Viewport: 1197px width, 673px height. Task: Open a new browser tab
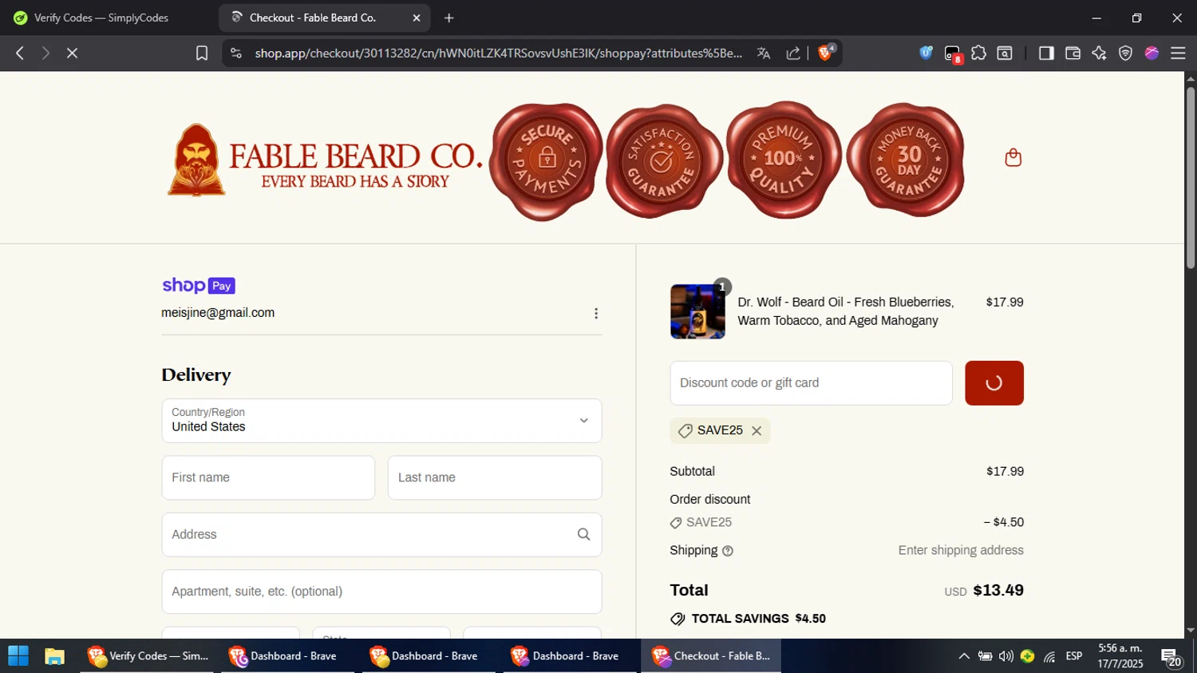click(x=449, y=18)
